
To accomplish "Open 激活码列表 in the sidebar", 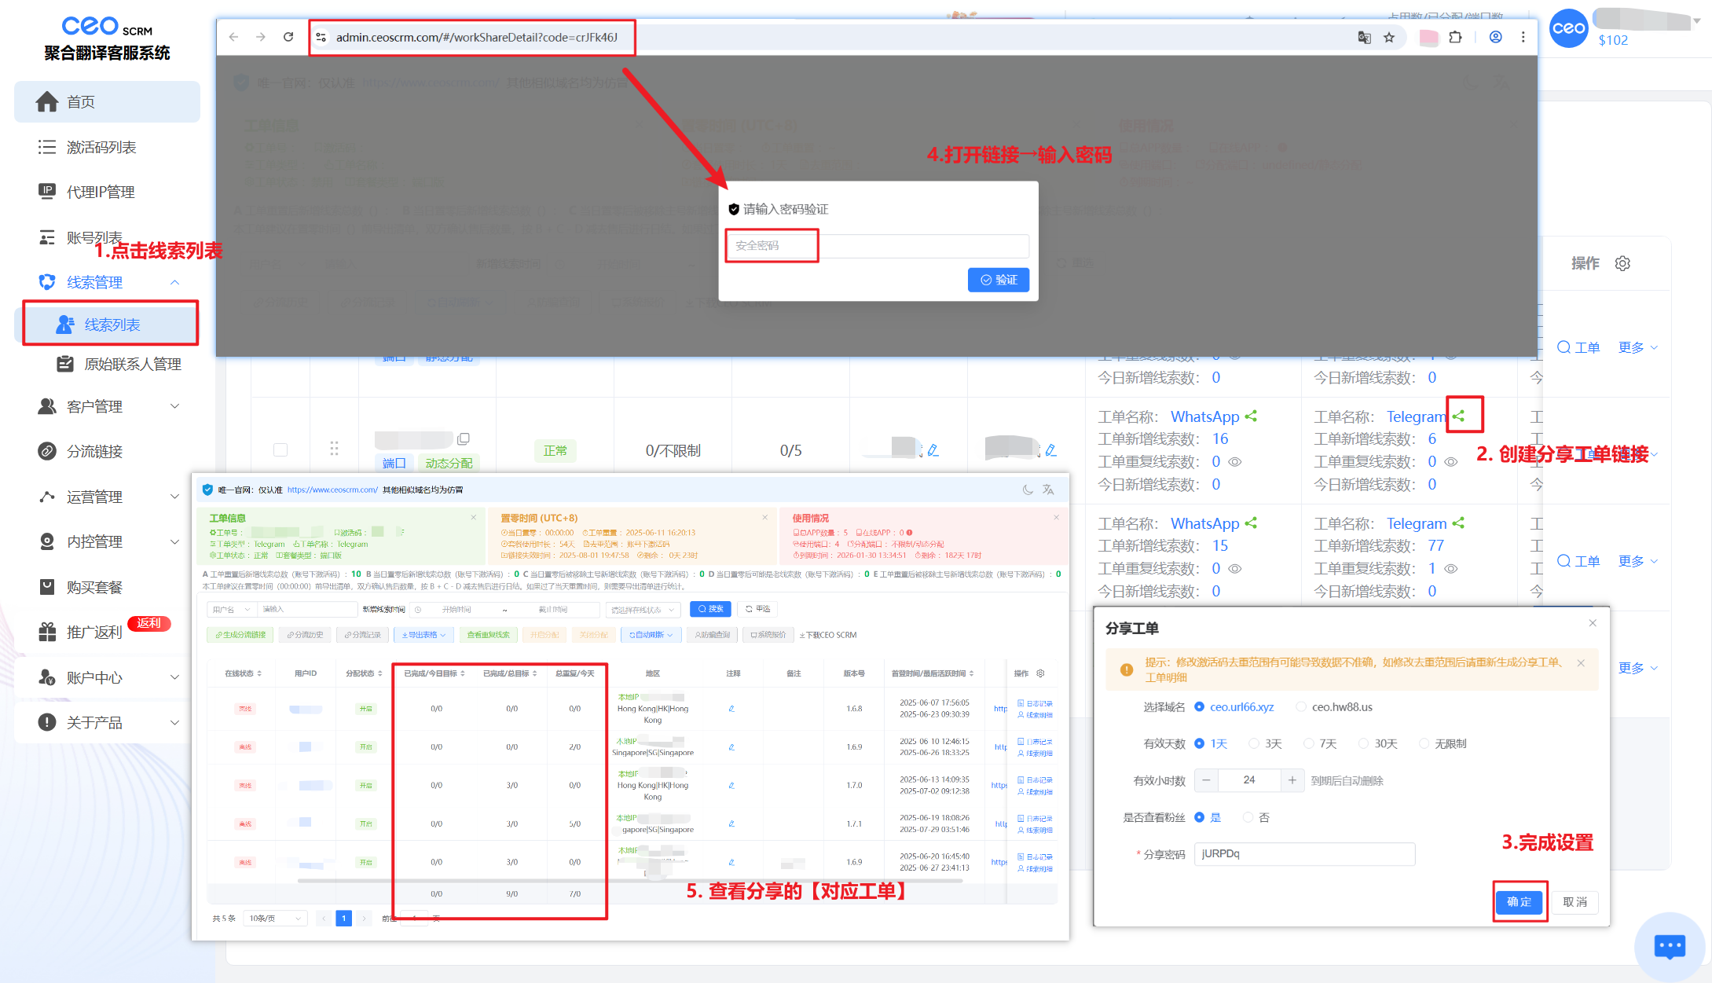I will (x=101, y=147).
